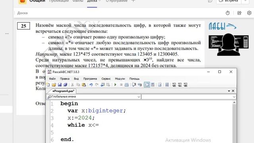Click the toolbar icon right of output window toggle

coord(152,85)
